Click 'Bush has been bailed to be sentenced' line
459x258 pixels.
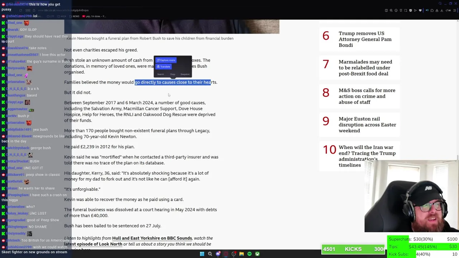(113, 226)
